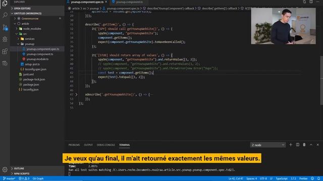Open the Extensions view
The image size is (323, 181).
(5, 51)
